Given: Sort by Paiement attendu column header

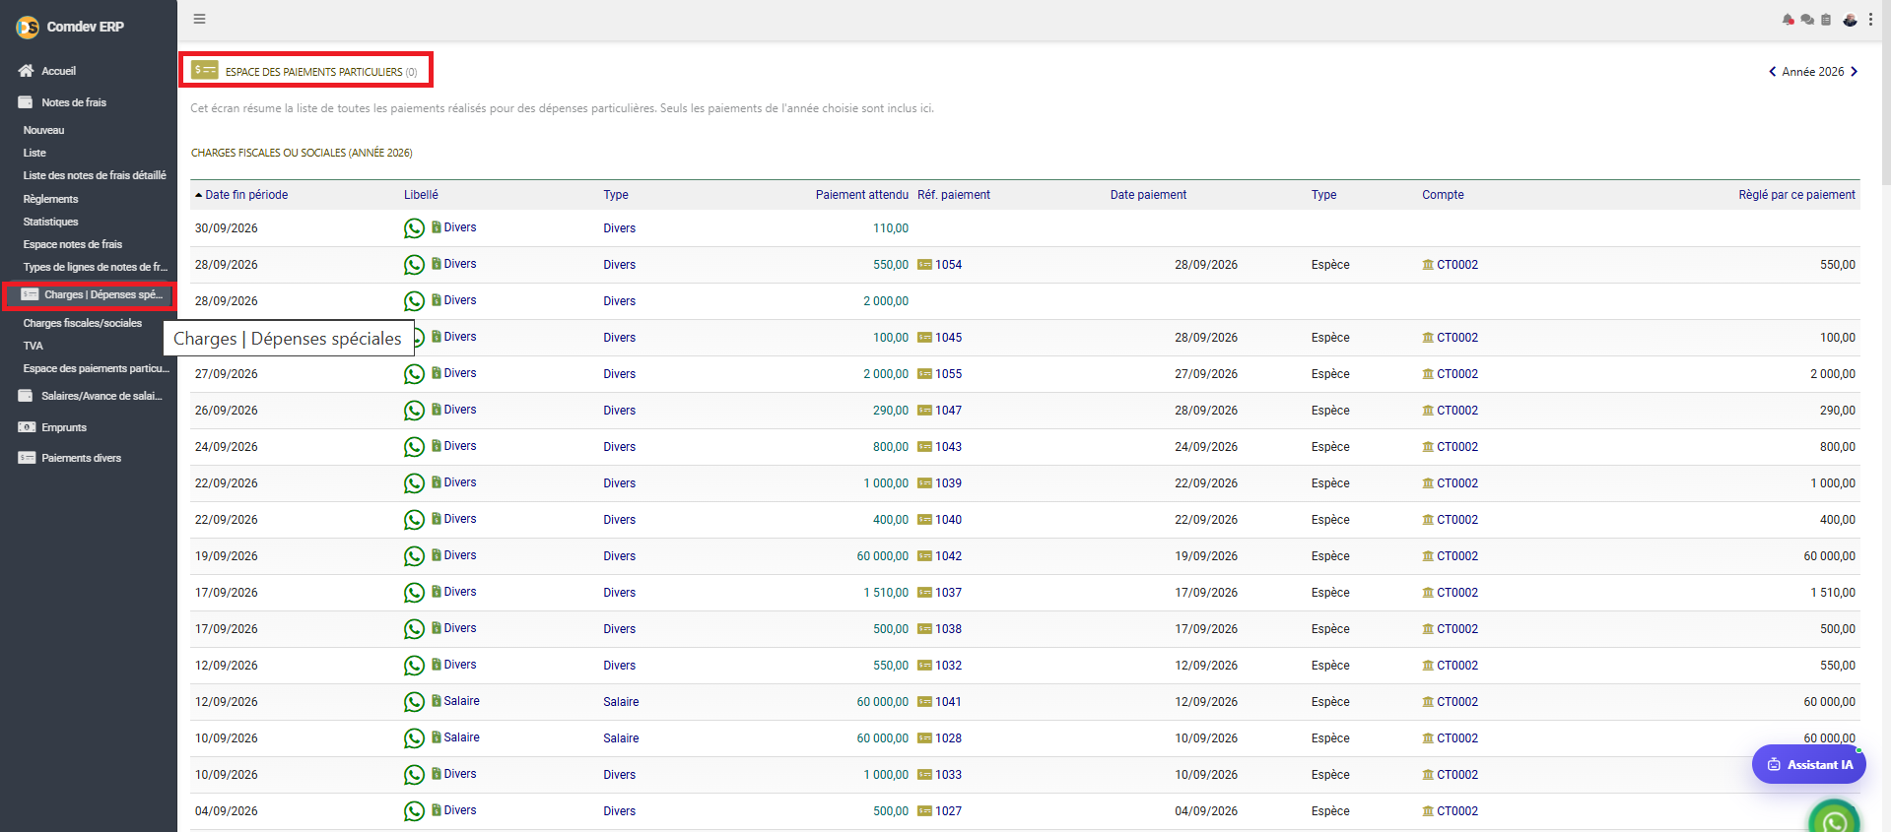Looking at the screenshot, I should 862,195.
